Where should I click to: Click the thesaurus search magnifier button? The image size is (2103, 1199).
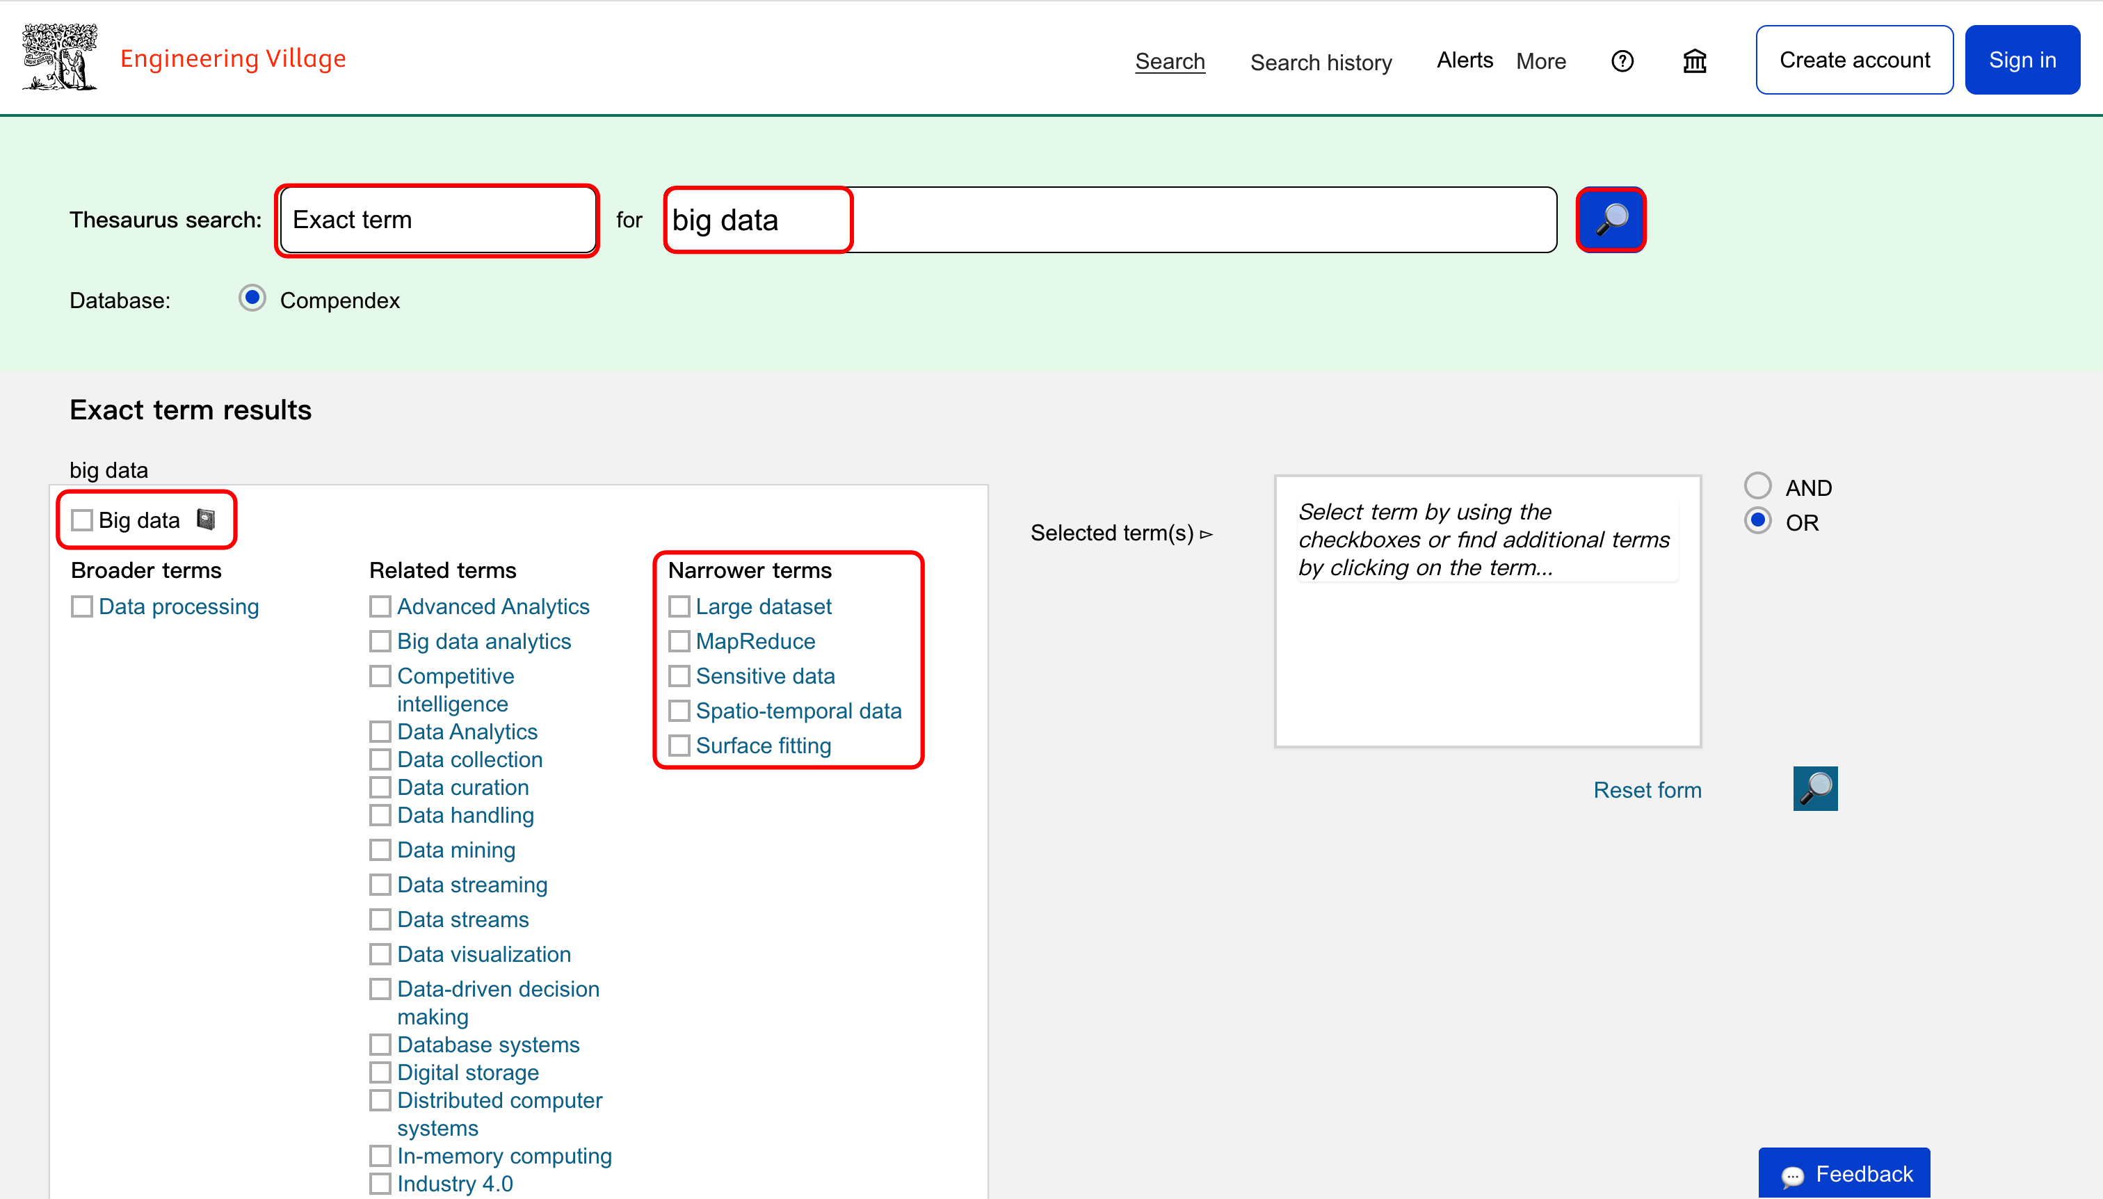pos(1611,220)
